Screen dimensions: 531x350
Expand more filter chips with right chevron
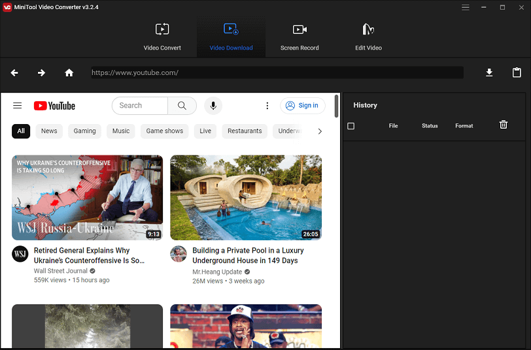320,131
